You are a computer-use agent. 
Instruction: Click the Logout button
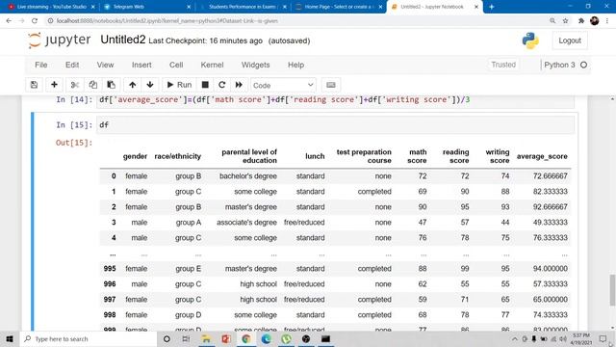tap(570, 40)
